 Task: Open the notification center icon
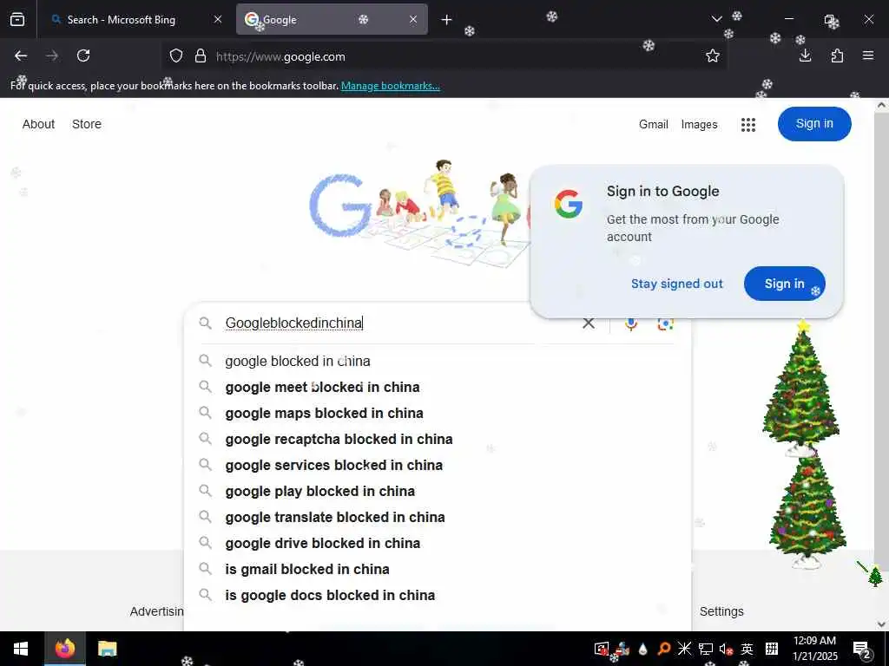point(862,650)
